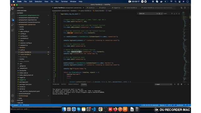Open the Trash in the dock

137,109
